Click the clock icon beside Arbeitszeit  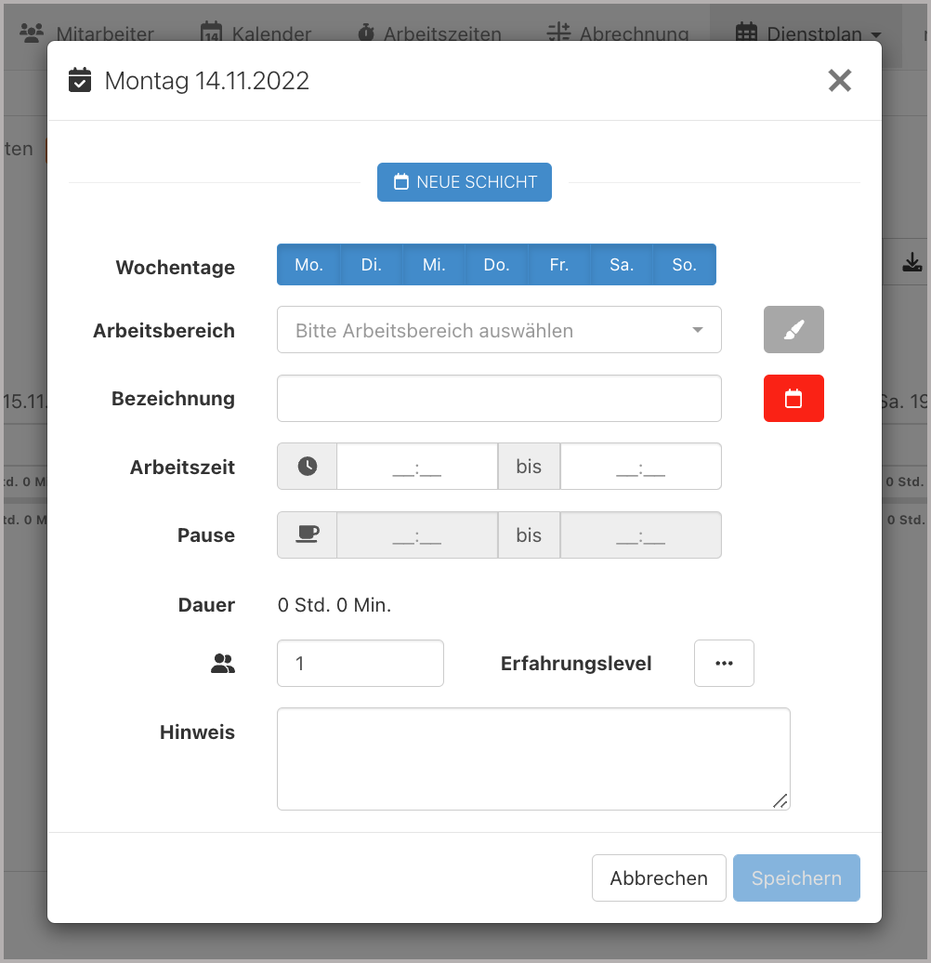click(308, 467)
